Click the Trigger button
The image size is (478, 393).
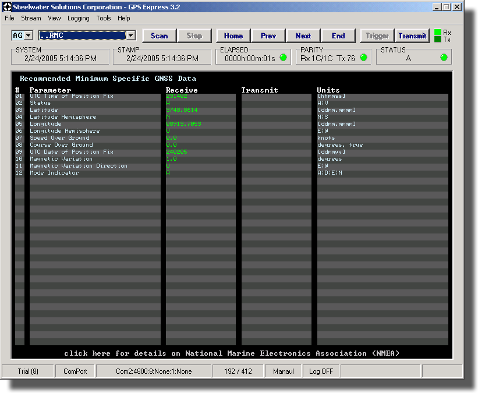377,36
